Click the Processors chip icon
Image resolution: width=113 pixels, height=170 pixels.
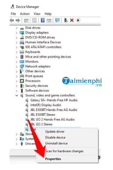pyautogui.click(x=22, y=81)
